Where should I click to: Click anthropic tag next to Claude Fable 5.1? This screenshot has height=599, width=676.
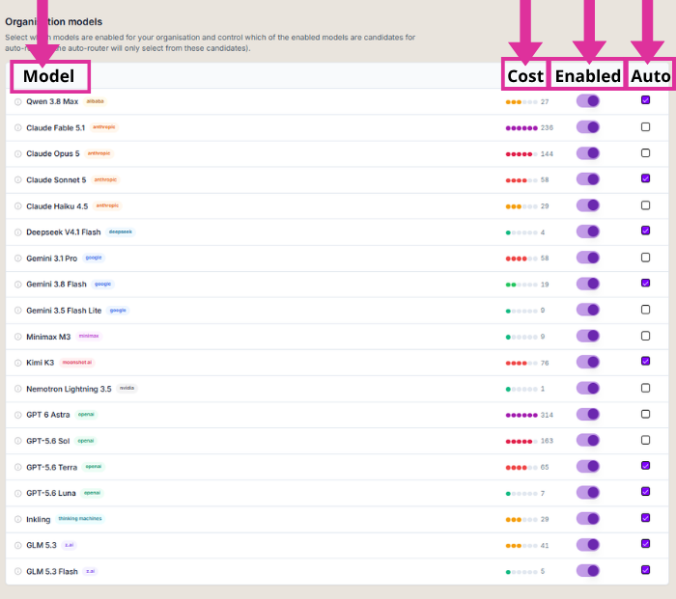coord(104,127)
